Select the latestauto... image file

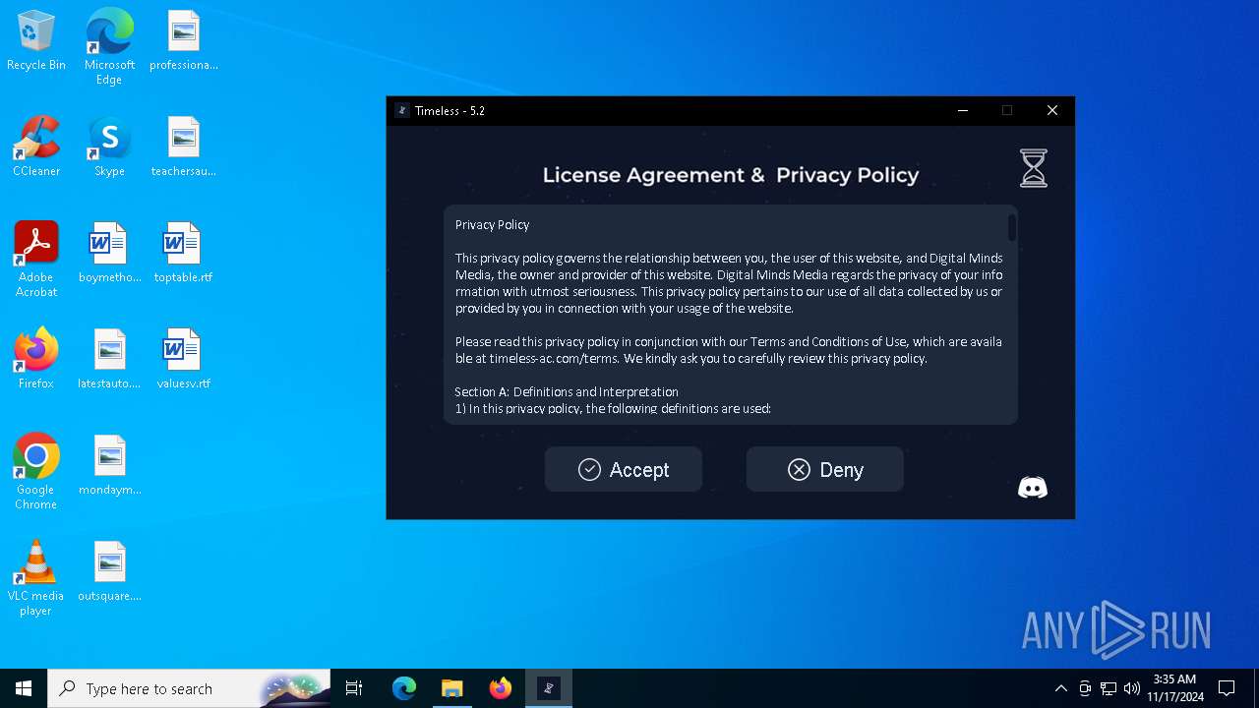[x=109, y=359]
